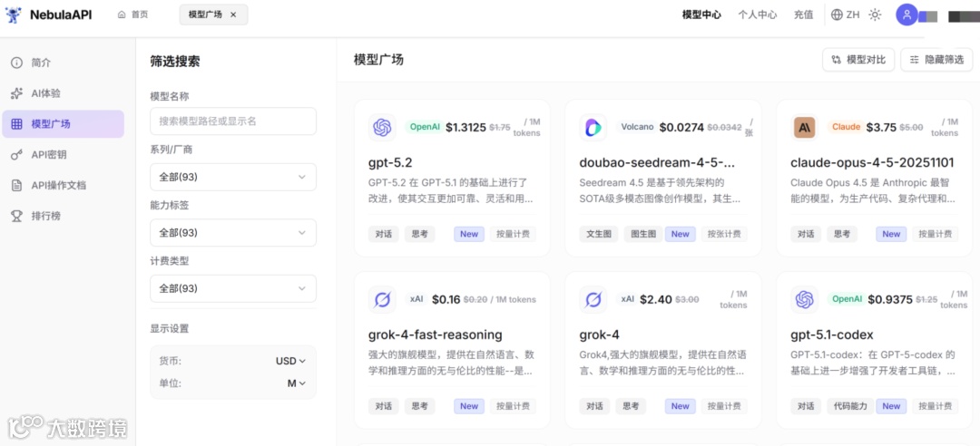Click the 排行榜 trophy icon
Image resolution: width=980 pixels, height=446 pixels.
click(x=17, y=216)
